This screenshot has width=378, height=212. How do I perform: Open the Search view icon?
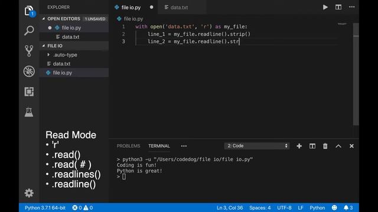pyautogui.click(x=29, y=31)
